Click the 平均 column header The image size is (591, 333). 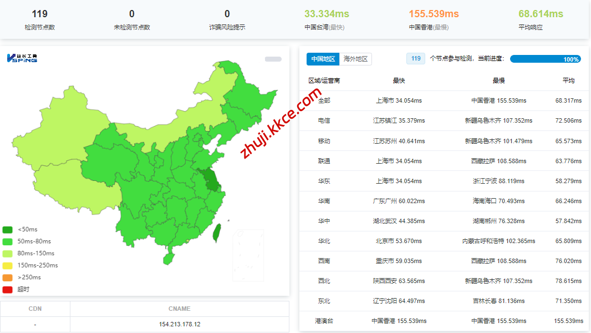pyautogui.click(x=568, y=80)
